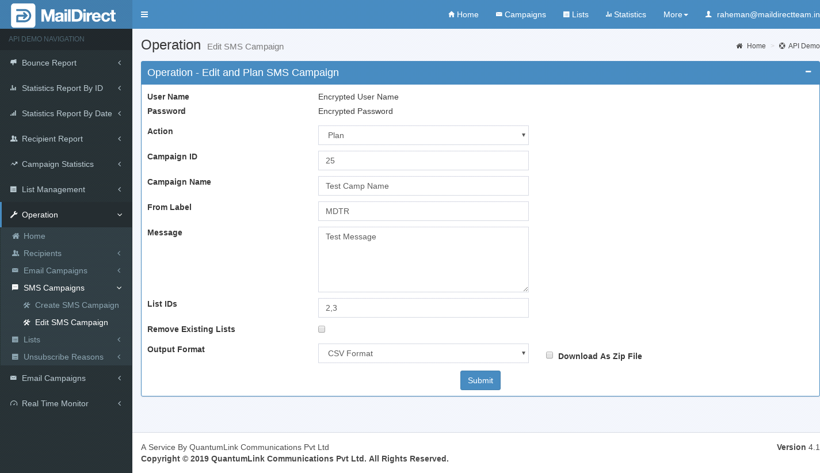Viewport: 820px width, 473px height.
Task: Click the Campaign Statistics trend icon
Action: pos(14,164)
